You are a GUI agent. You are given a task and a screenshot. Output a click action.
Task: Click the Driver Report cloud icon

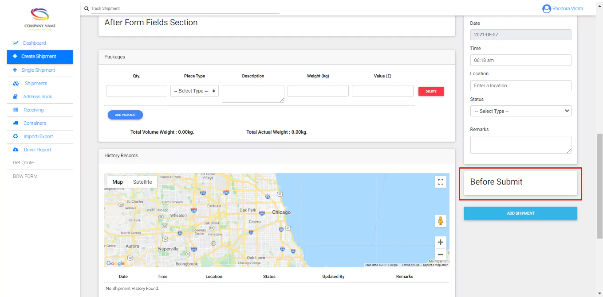pyautogui.click(x=16, y=150)
